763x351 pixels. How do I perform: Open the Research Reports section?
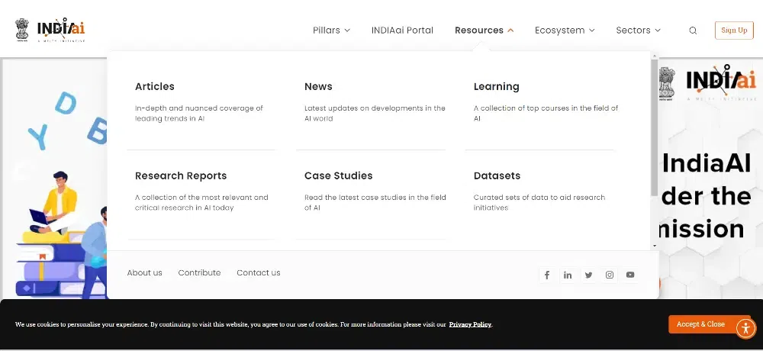pos(181,175)
